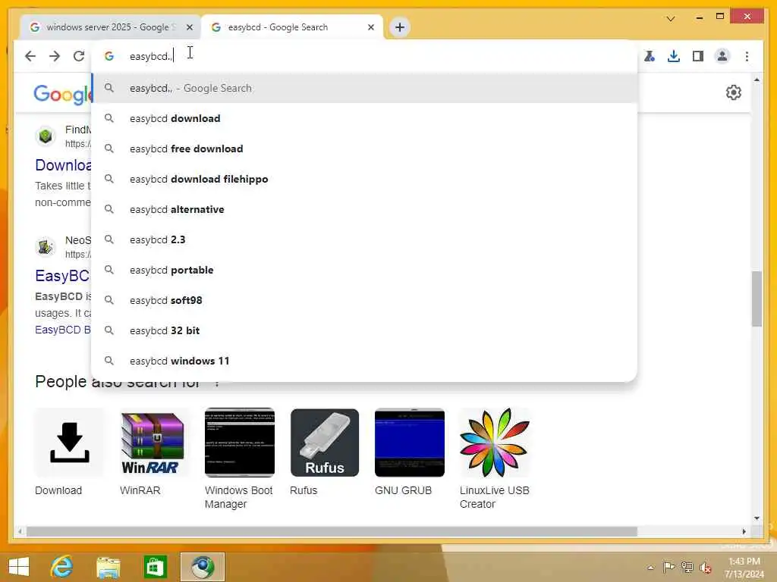Open the network tray icon
777x582 pixels.
pyautogui.click(x=687, y=567)
